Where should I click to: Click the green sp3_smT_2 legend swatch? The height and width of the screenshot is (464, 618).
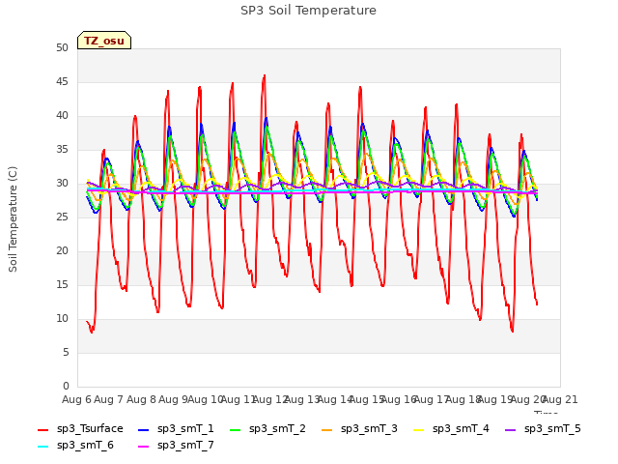(235, 429)
